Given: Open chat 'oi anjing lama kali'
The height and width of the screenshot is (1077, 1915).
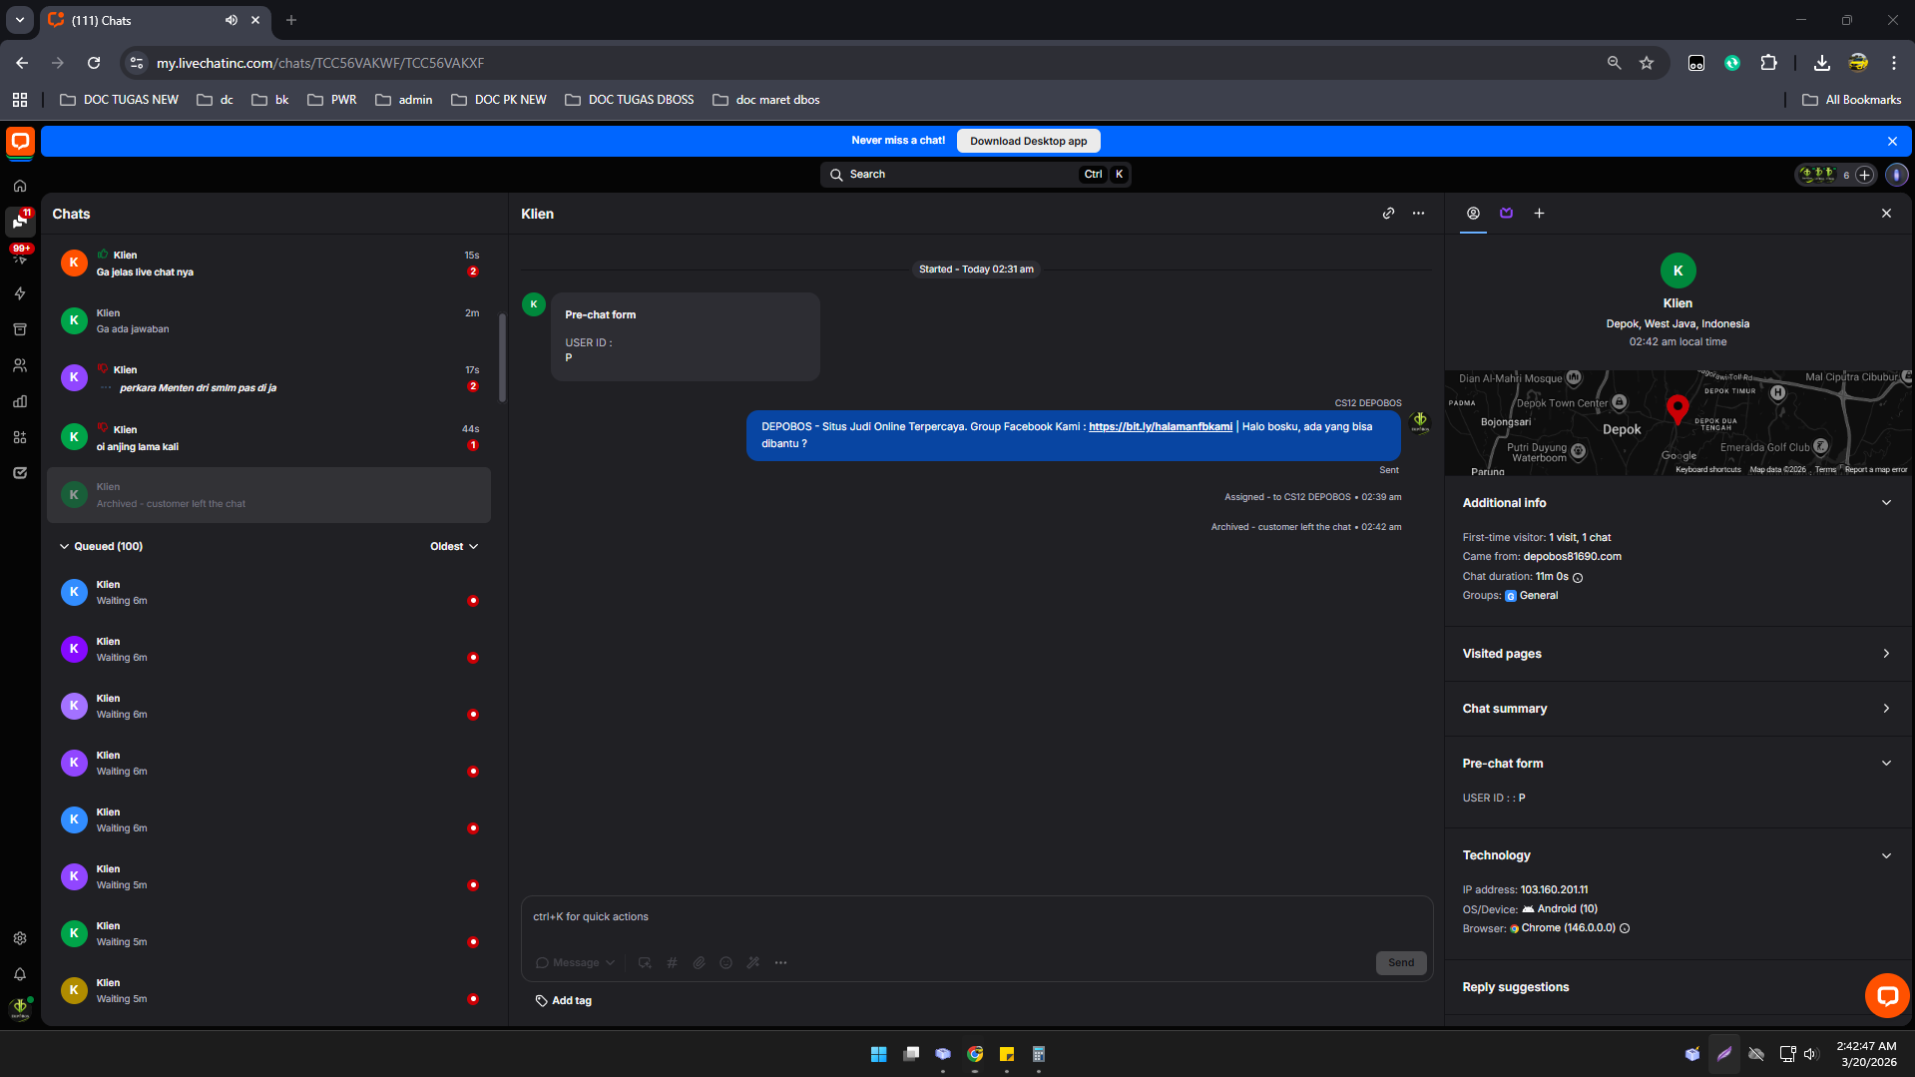Looking at the screenshot, I should (x=269, y=437).
